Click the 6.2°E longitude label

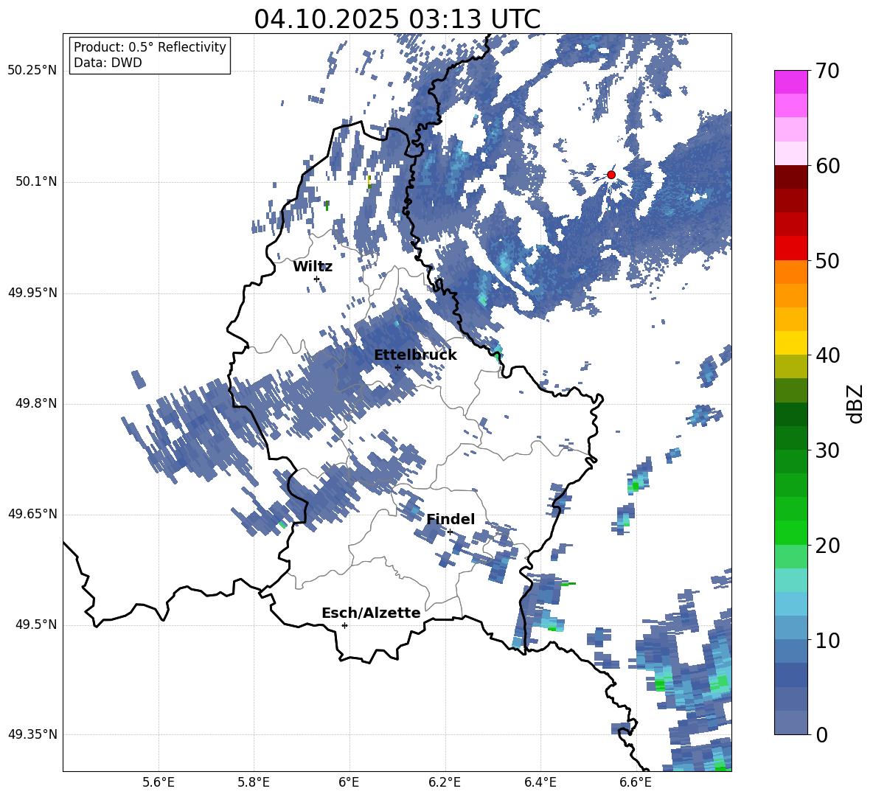click(x=445, y=782)
